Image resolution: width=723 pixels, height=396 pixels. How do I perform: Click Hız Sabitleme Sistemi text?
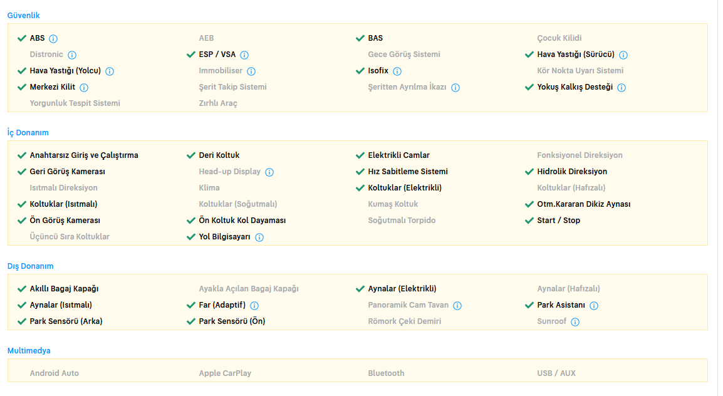tap(408, 172)
